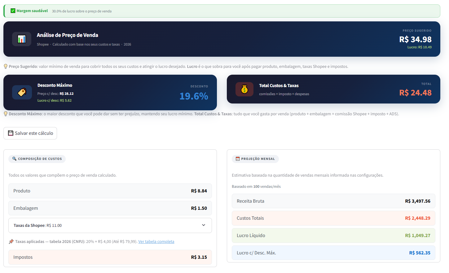Click the lightbulb icon beside Preço Sugerido note

[6, 67]
